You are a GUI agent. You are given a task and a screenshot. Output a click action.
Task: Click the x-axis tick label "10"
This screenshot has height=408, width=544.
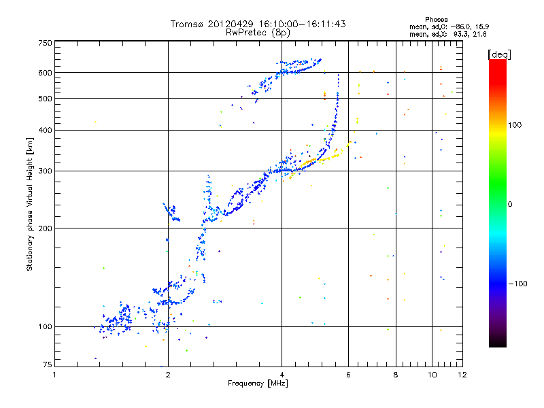point(432,375)
